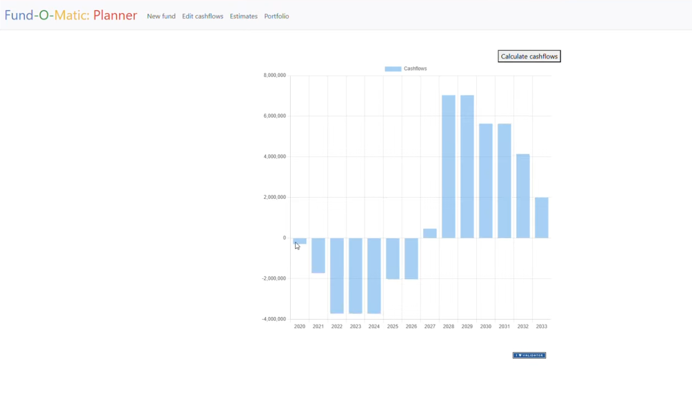Click the 'I love Validator' badge
This screenshot has height=412, width=692.
(x=529, y=356)
